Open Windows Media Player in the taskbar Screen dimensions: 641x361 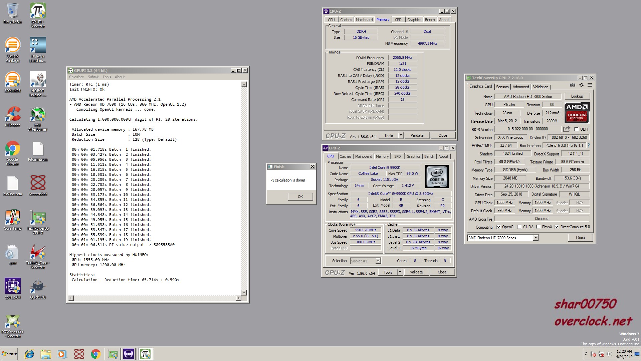coord(62,354)
